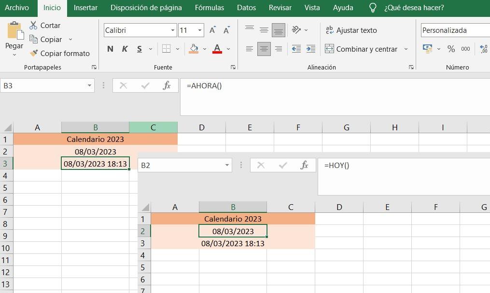Click the Aumentar sangría (increase indent) icon

point(310,49)
